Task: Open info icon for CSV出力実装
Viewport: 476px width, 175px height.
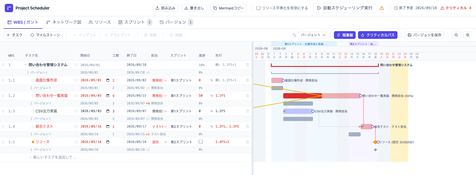Action: [76, 111]
